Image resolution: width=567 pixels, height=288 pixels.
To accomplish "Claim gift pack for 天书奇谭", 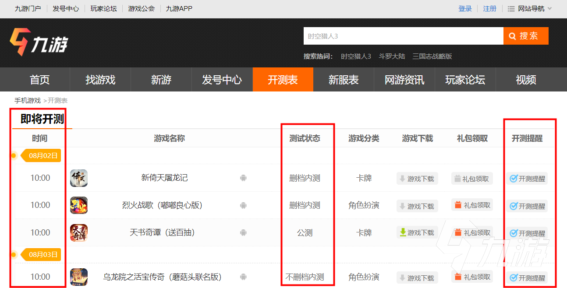I will (472, 232).
